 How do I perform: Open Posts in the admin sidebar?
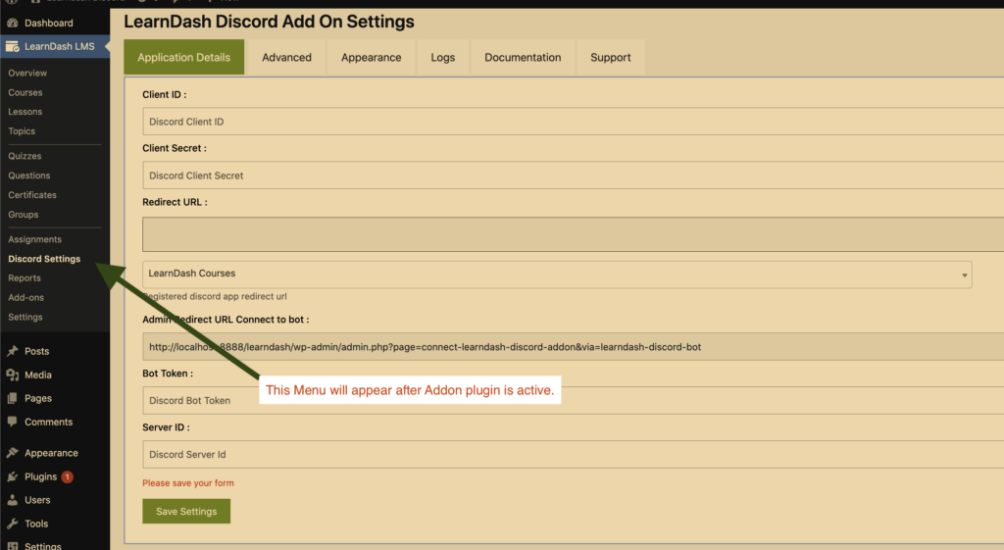36,351
